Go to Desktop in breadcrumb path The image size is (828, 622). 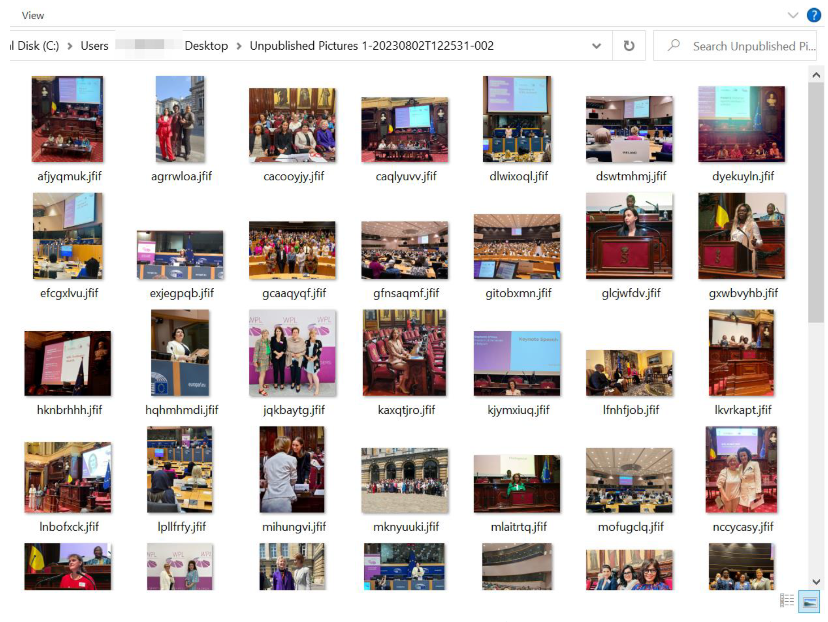[x=206, y=46]
